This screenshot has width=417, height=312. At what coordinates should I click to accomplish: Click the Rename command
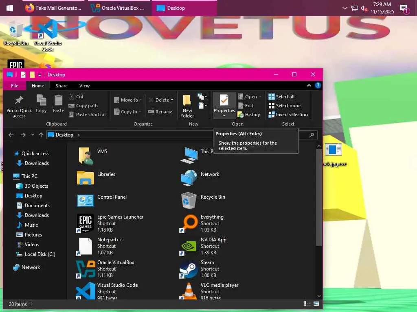click(x=160, y=112)
